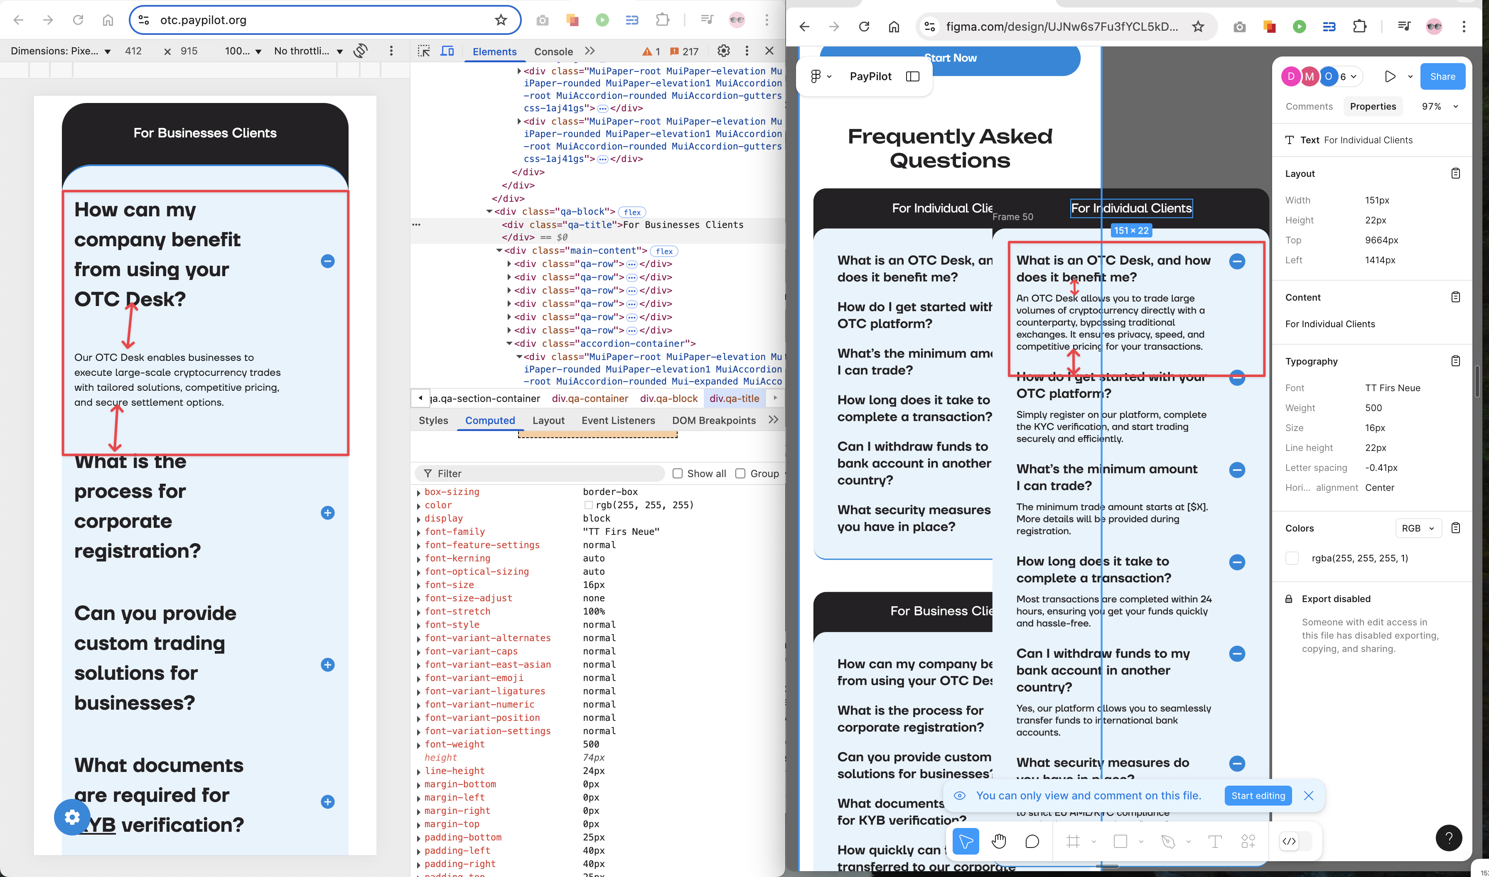Open DevTools settings gear
Viewport: 1489px width, 877px height.
tap(723, 51)
